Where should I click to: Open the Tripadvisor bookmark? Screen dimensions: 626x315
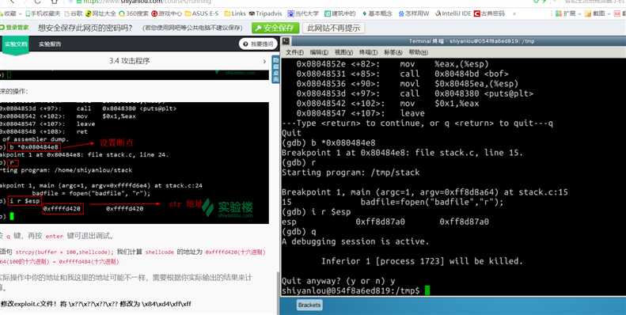pos(265,13)
